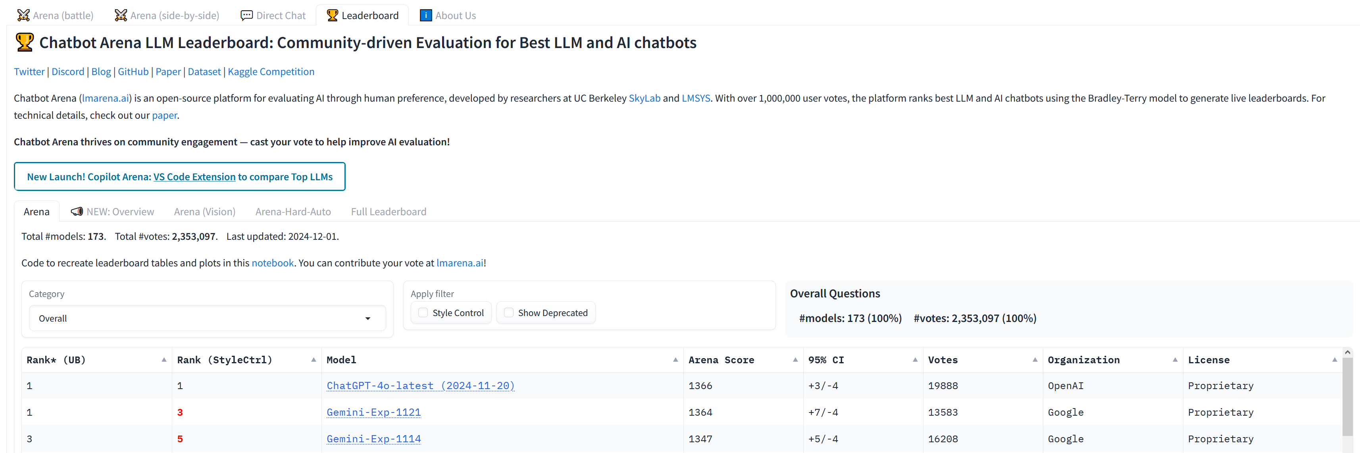Click the large trophy icon in page heading
1360x453 pixels.
25,42
